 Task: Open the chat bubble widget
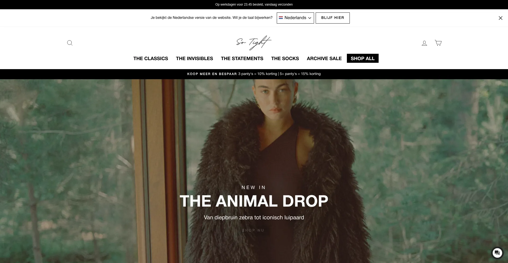[x=497, y=253]
